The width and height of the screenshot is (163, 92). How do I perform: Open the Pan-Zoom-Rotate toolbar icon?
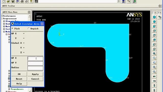coord(17,1)
